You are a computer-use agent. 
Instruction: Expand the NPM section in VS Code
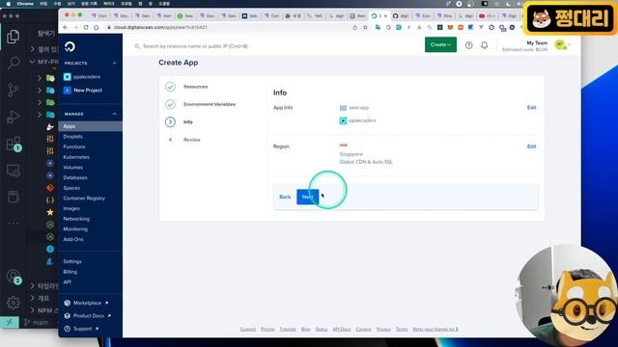pyautogui.click(x=32, y=310)
